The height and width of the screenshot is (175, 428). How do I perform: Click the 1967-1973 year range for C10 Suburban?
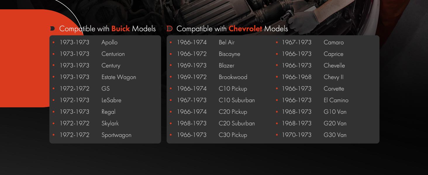point(192,100)
